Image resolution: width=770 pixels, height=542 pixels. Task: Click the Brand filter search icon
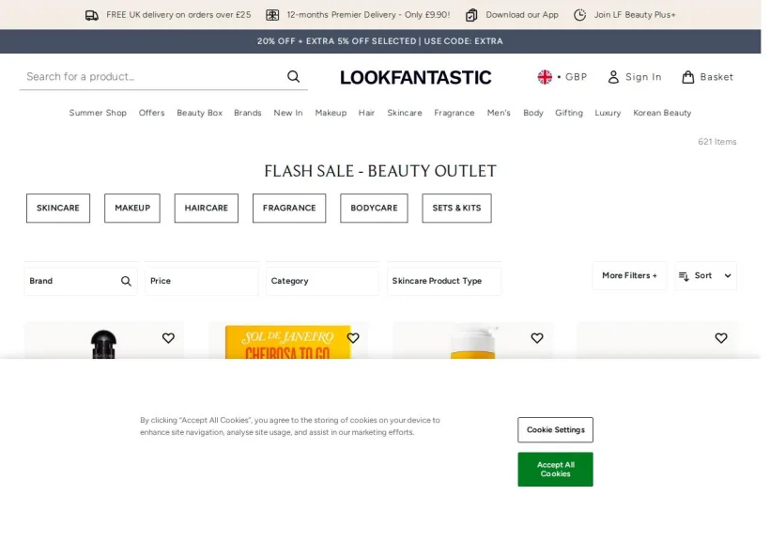click(x=126, y=281)
